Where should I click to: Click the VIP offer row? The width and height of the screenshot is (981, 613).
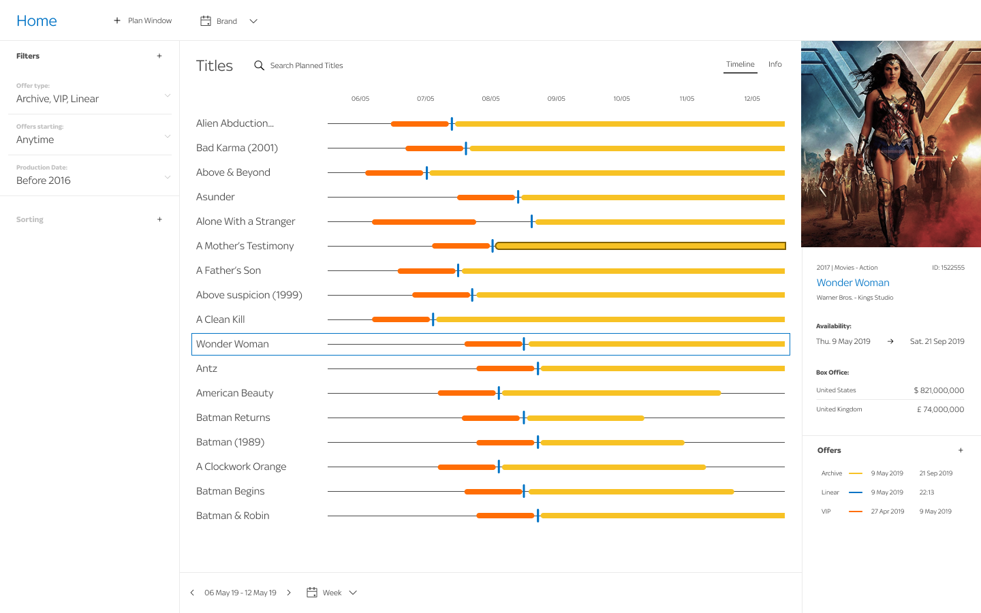[x=886, y=512]
